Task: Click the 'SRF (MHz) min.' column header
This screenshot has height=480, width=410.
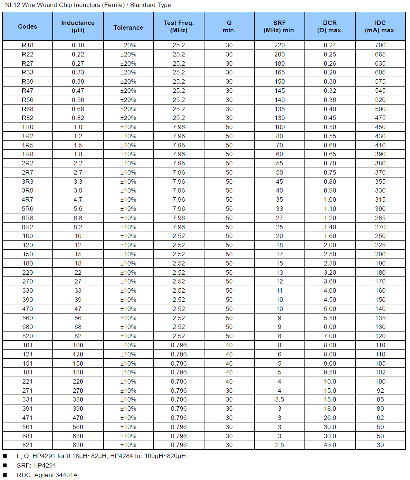Action: point(280,26)
